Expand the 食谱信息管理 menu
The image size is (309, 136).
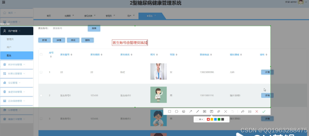(17, 92)
